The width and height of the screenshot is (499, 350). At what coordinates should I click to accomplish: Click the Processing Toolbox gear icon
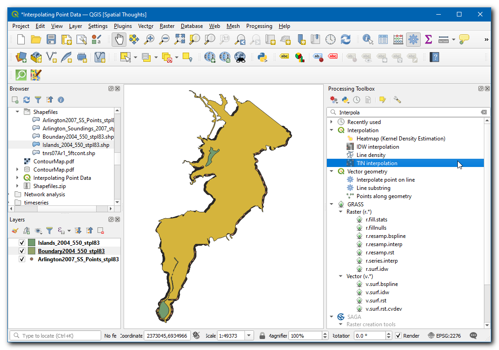(413, 39)
